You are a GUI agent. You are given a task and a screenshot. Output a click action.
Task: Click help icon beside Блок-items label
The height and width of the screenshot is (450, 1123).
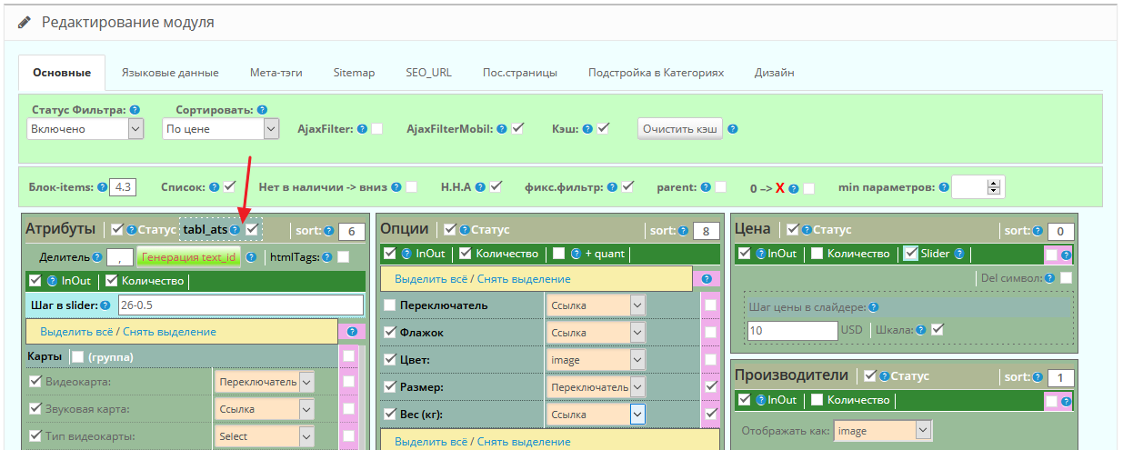pyautogui.click(x=102, y=187)
